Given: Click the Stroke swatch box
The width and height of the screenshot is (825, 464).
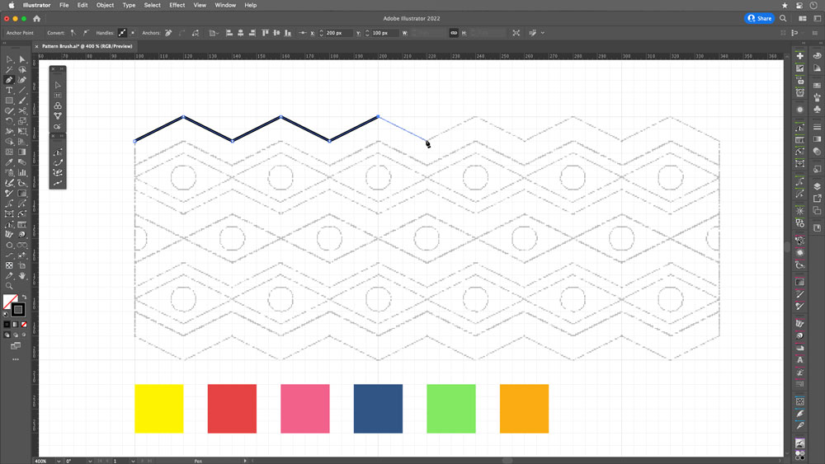Looking at the screenshot, I should pyautogui.click(x=18, y=310).
